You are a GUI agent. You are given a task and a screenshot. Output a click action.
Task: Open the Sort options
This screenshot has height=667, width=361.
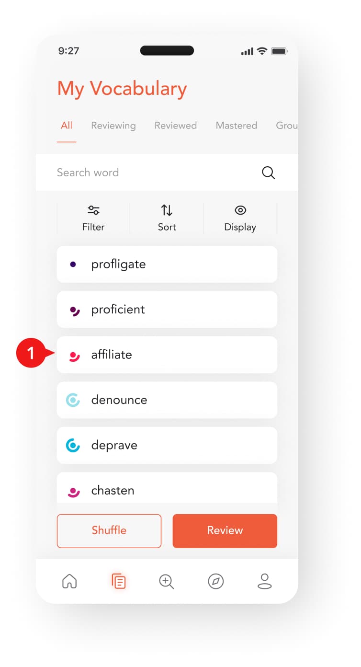click(167, 218)
